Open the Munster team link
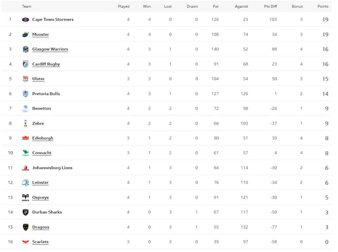 point(41,34)
